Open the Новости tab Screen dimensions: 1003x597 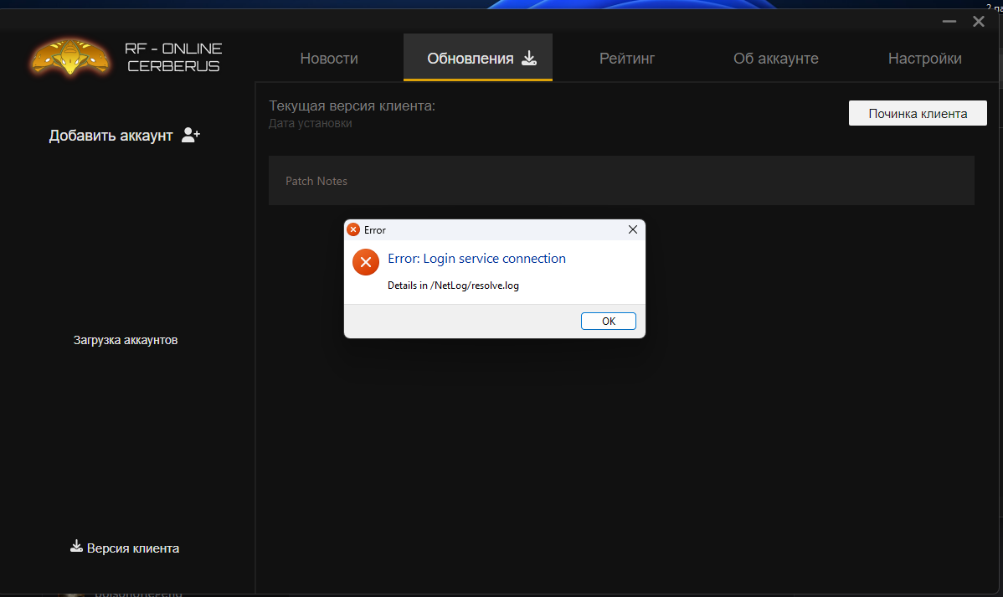point(329,59)
